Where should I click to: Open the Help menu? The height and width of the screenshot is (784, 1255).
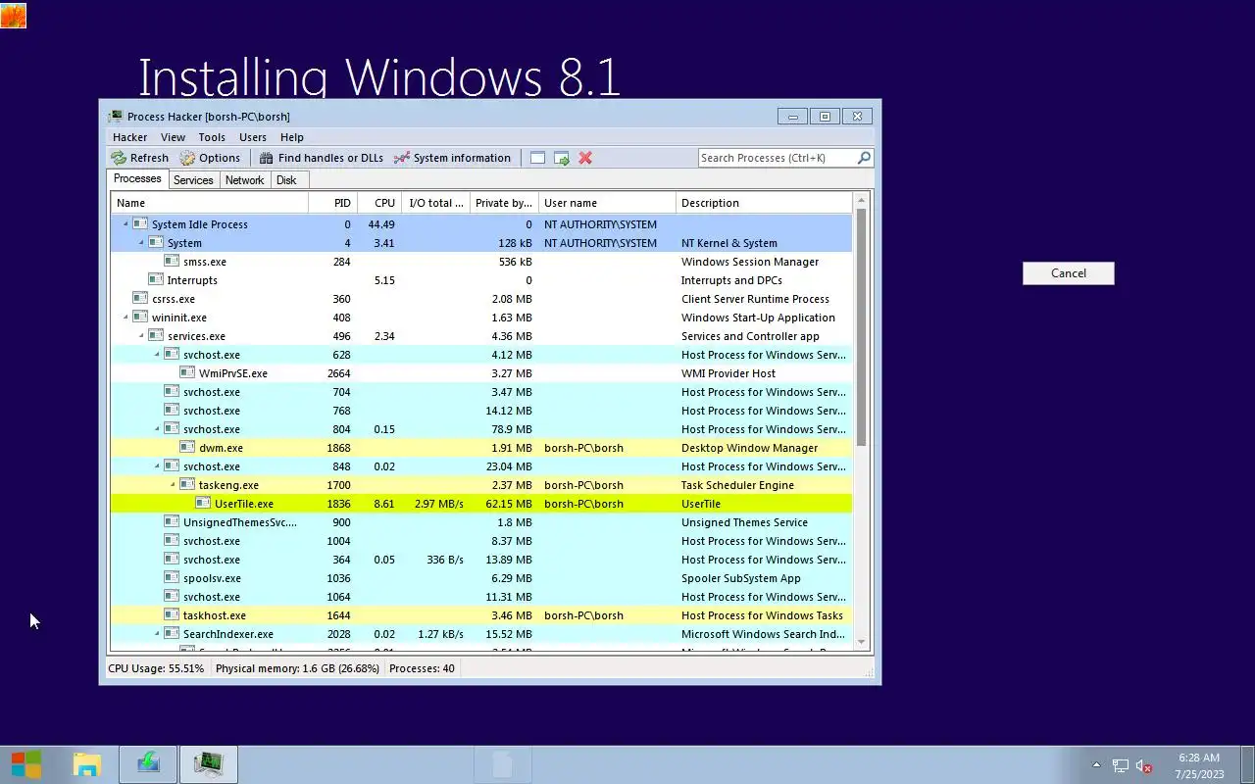point(292,137)
